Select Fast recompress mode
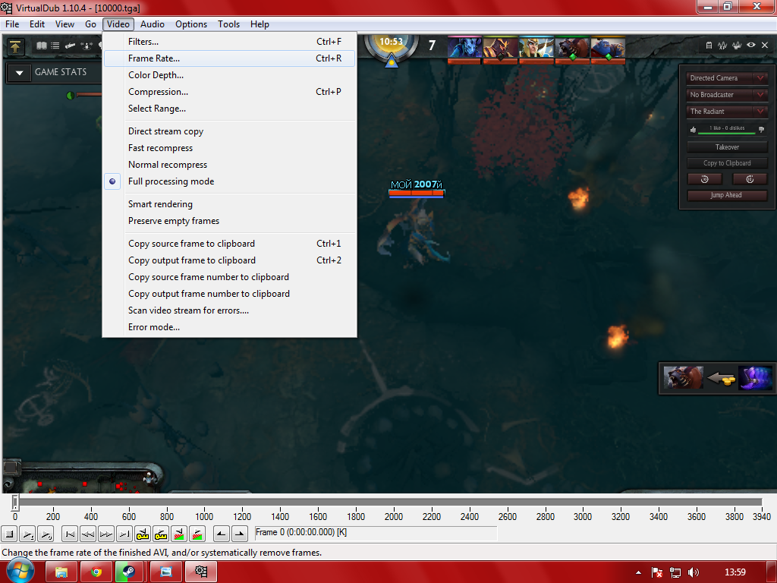 [230, 148]
